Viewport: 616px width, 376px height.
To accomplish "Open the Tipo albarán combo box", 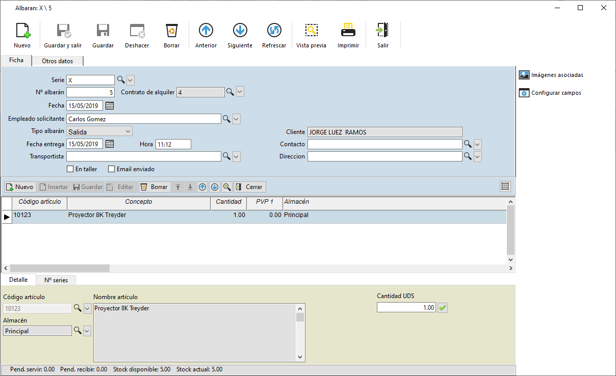I will (99, 131).
